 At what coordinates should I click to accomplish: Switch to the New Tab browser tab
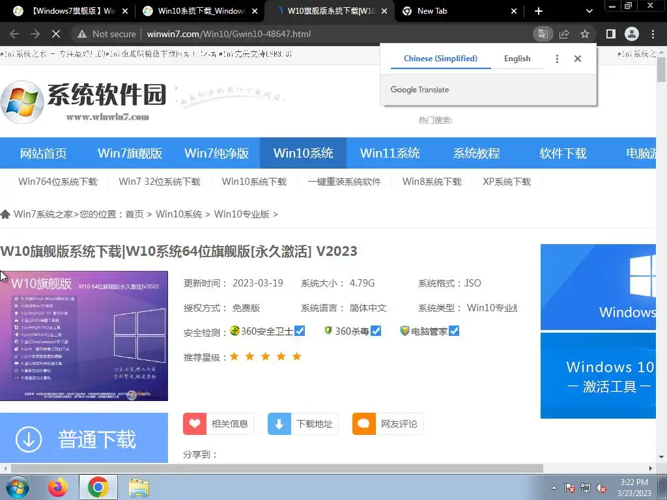coord(459,11)
